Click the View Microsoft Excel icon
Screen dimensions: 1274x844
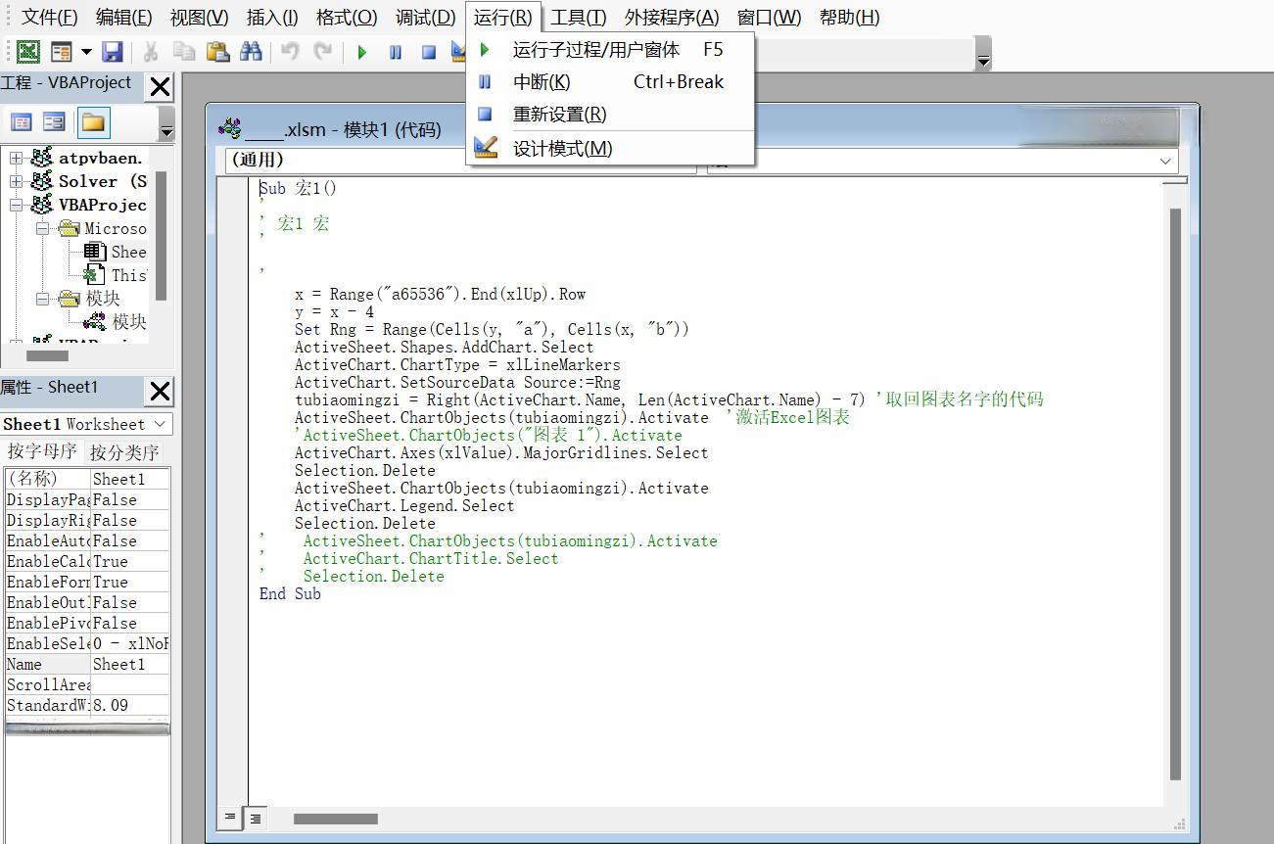[x=28, y=52]
